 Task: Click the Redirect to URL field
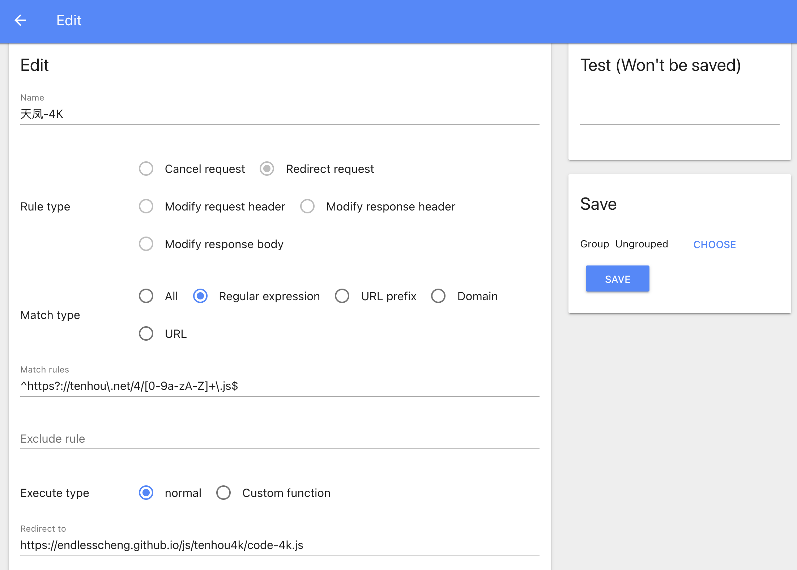[x=279, y=545]
